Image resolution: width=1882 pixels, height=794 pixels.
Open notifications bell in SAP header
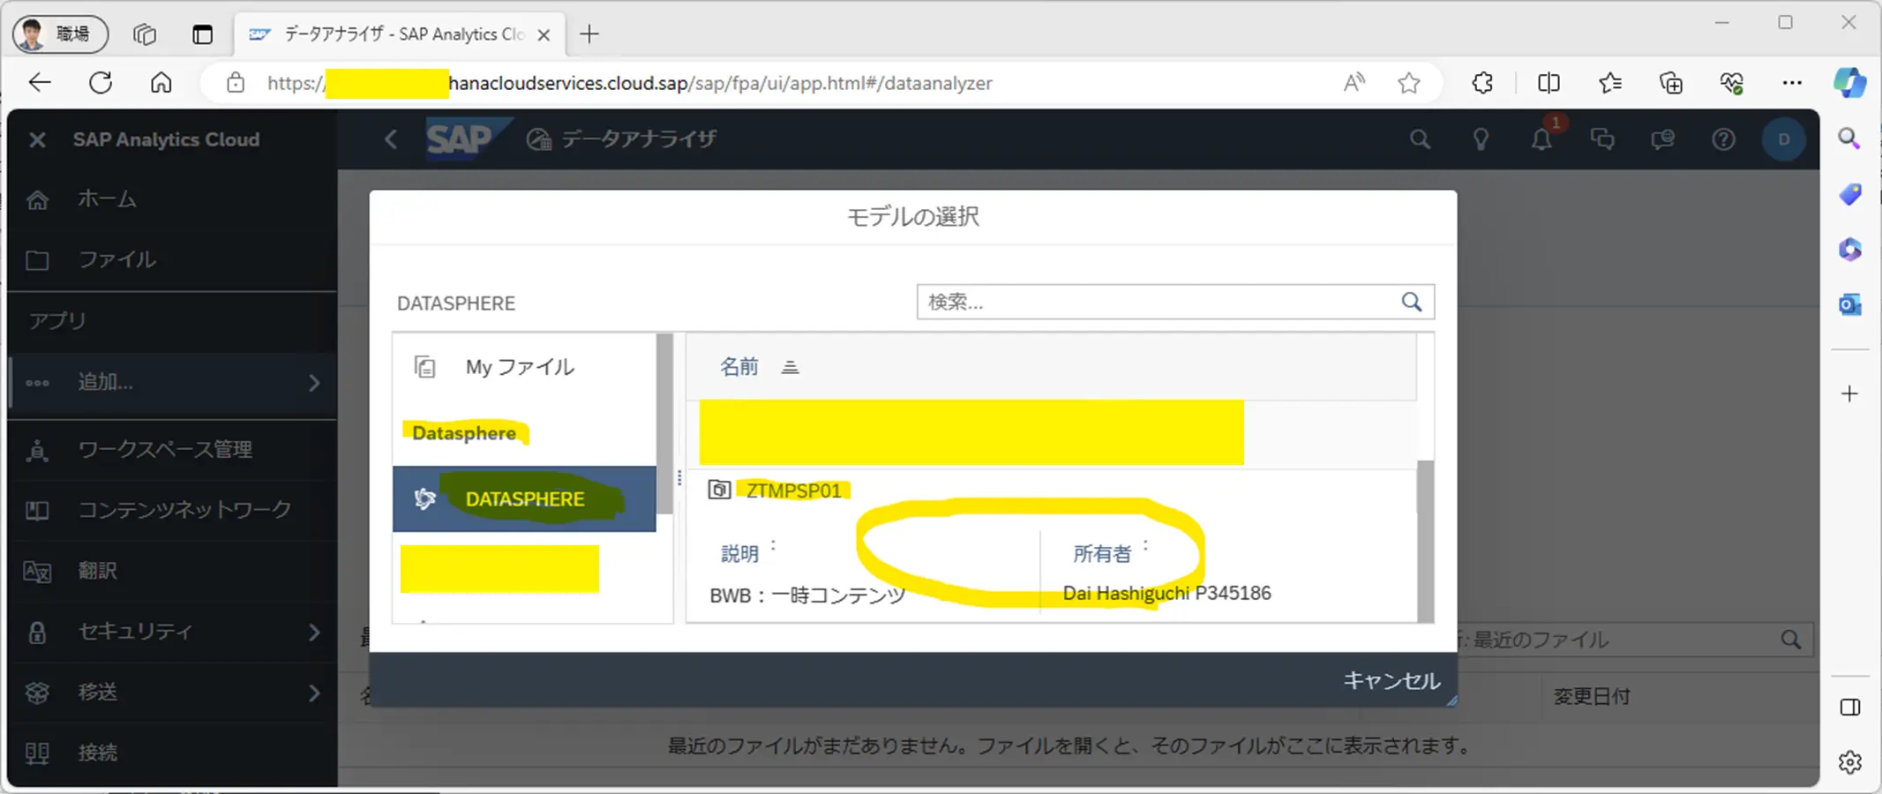(1541, 139)
